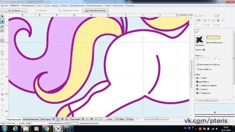The width and height of the screenshot is (235, 132).
Task: Open the Текст menu
Action: coord(40,5)
